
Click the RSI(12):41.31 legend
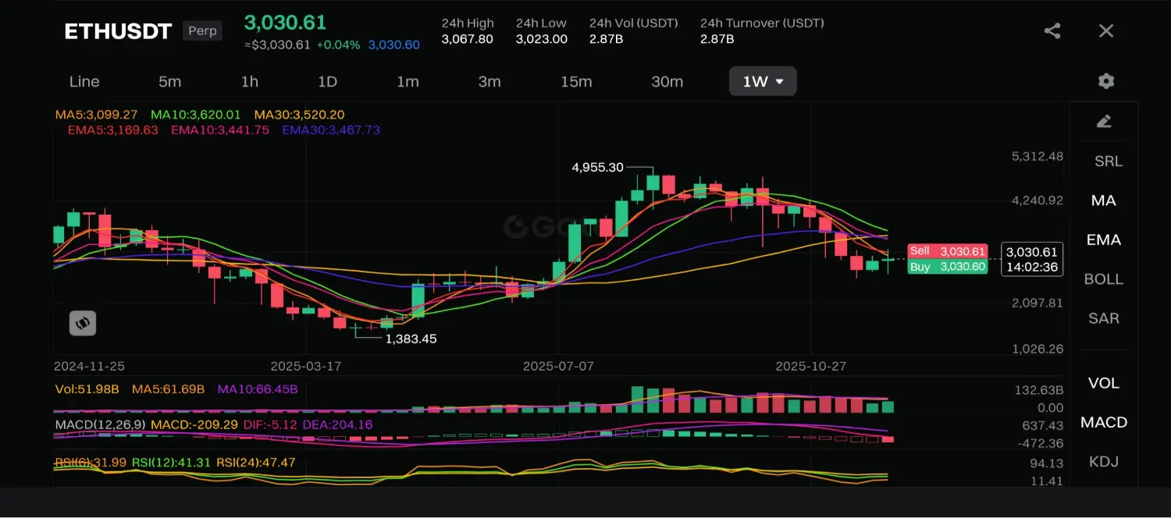pyautogui.click(x=171, y=463)
